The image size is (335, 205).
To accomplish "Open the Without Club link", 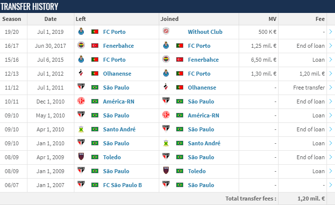I will pos(205,32).
